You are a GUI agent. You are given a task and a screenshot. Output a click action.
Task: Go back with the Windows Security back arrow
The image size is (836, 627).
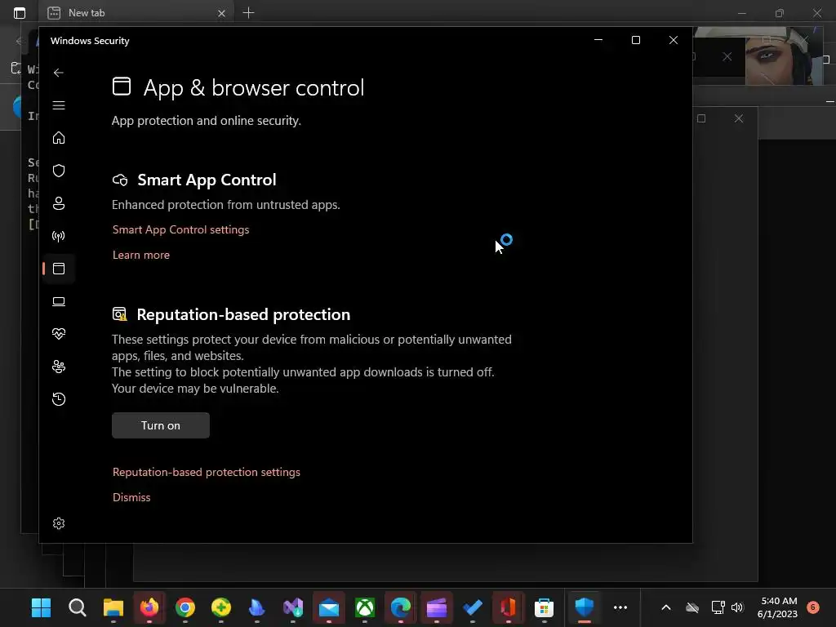pyautogui.click(x=59, y=73)
